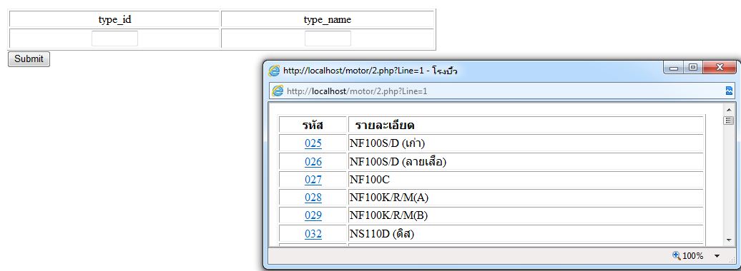
Task: Open the zoom level dropdown arrow
Action: pos(717,256)
